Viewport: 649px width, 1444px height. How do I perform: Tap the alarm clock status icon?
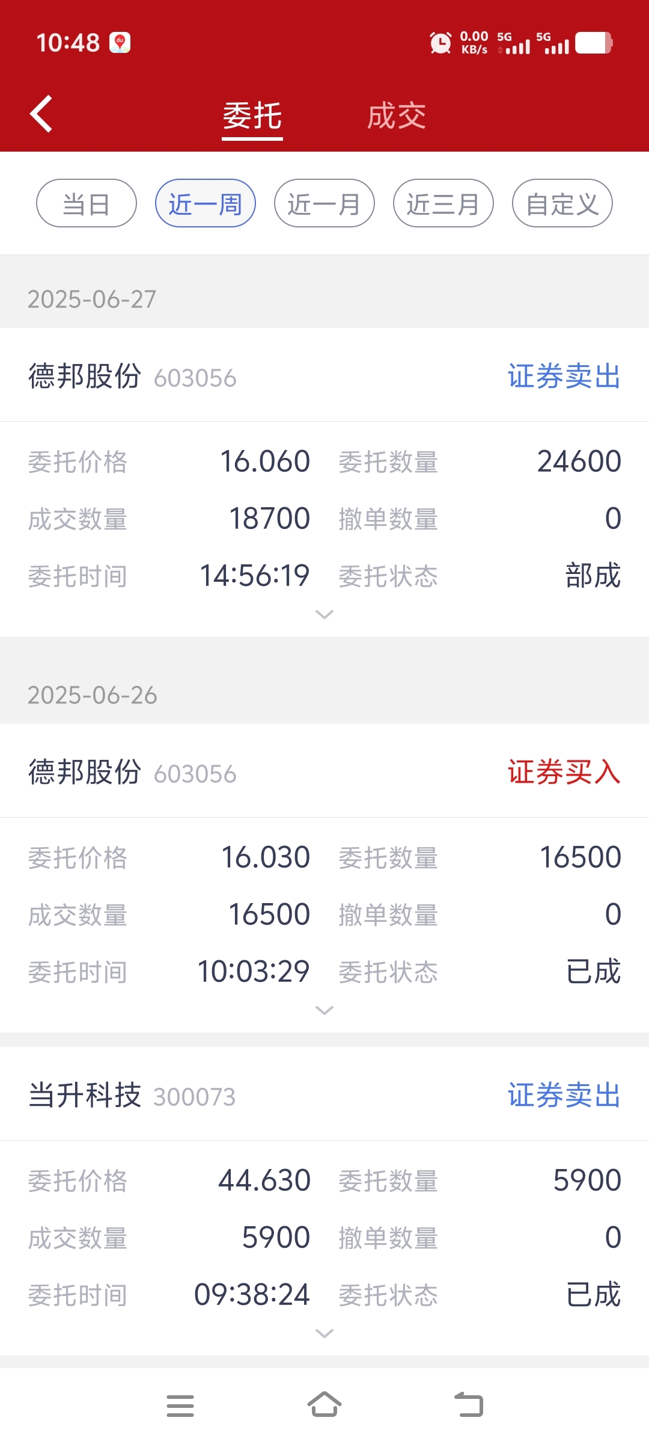[440, 43]
